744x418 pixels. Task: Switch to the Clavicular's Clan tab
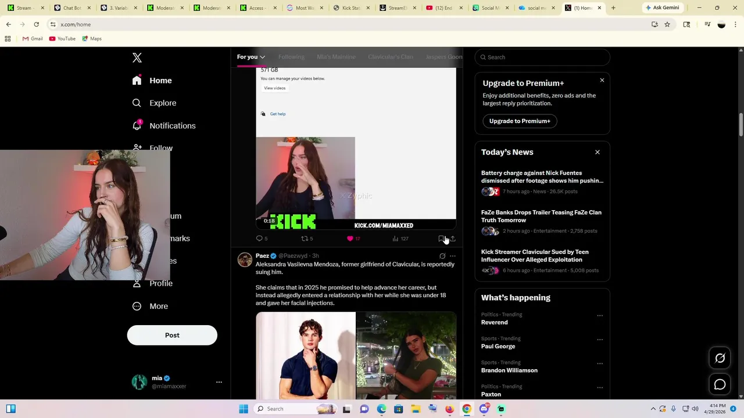click(391, 57)
